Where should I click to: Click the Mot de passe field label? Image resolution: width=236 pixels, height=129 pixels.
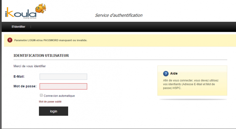point(25,86)
